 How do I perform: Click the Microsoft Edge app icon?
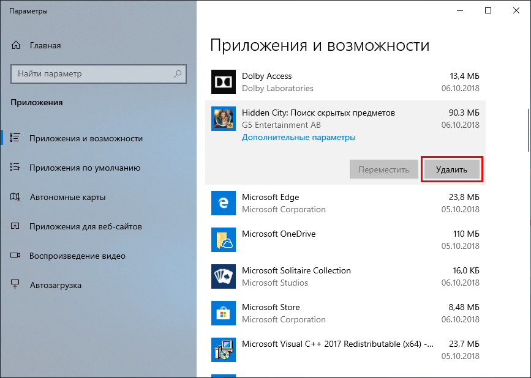(224, 203)
